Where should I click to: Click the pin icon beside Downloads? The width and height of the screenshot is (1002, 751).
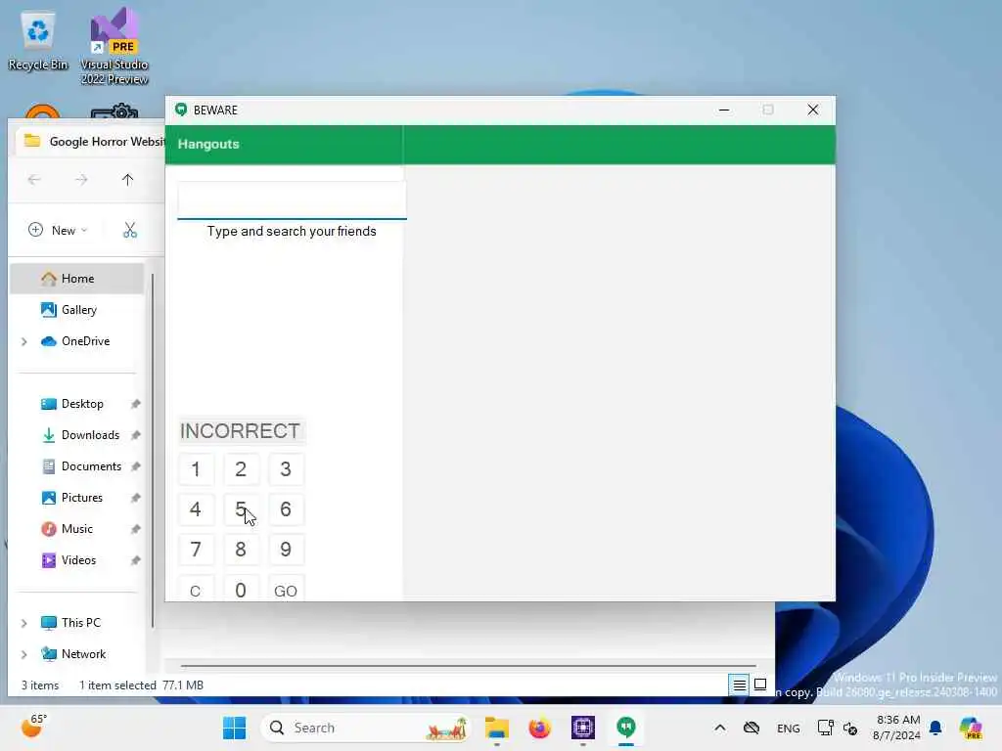tap(135, 435)
